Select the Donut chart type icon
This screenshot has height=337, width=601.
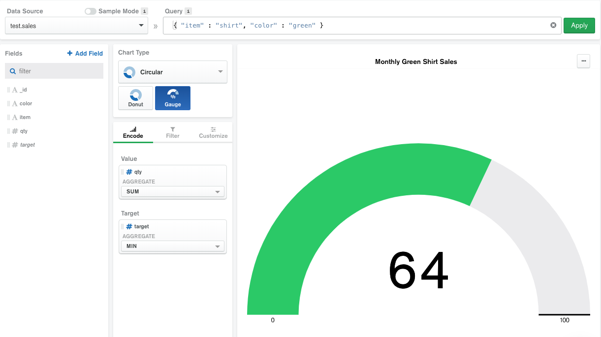coord(135,98)
